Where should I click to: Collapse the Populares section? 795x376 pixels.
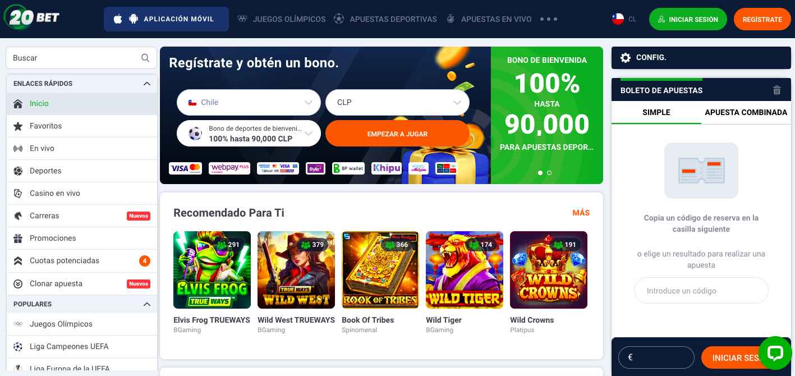tap(147, 304)
